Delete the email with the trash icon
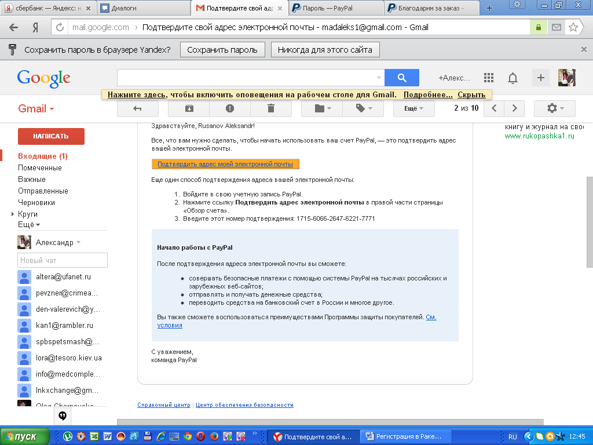Screen dimensions: 593x445 pos(271,108)
